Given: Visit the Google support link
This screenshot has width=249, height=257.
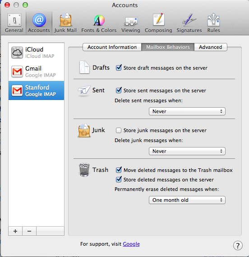Looking at the screenshot, I should pyautogui.click(x=131, y=244).
